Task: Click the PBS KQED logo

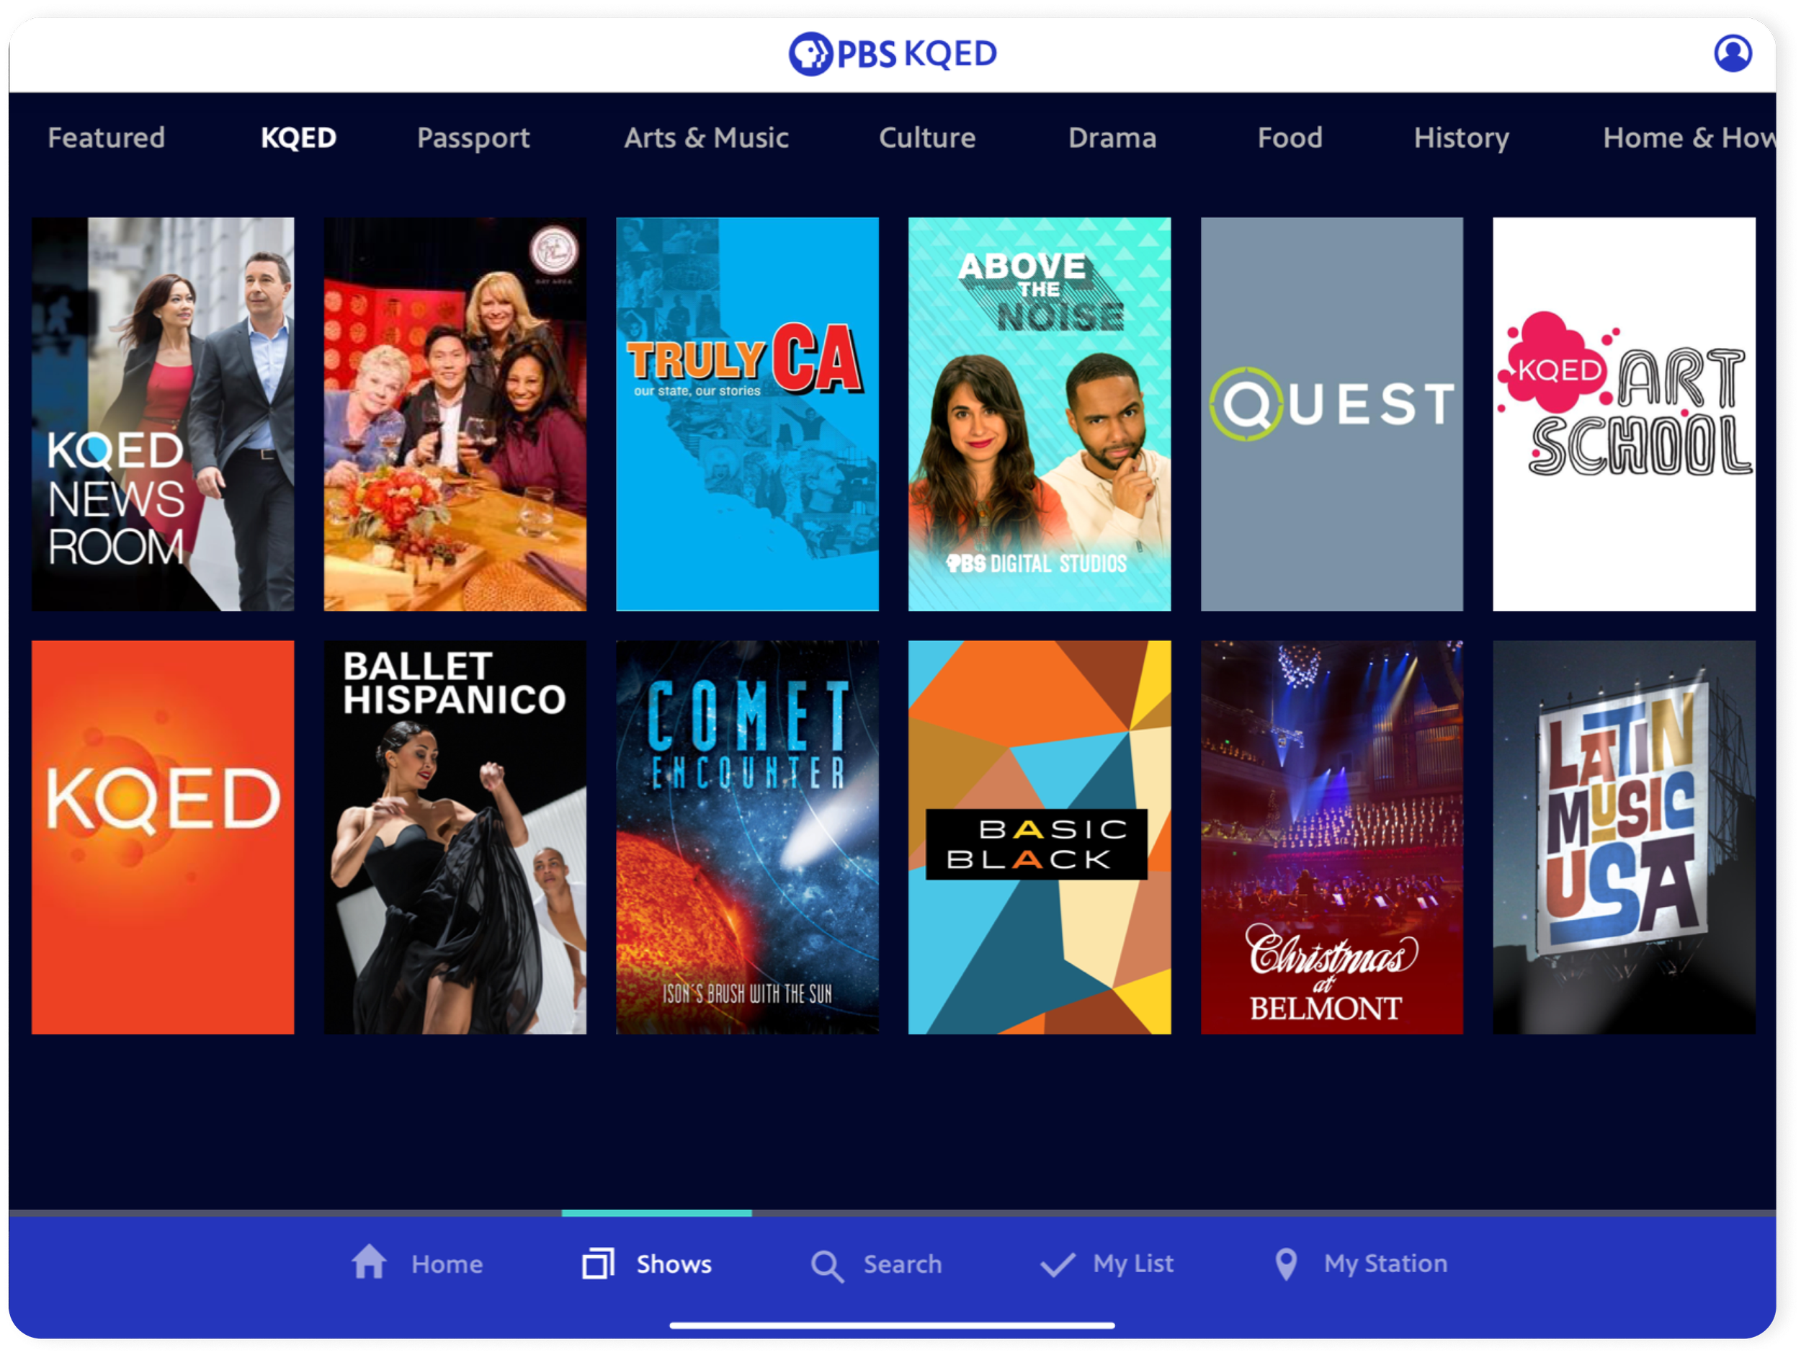Action: 893,54
